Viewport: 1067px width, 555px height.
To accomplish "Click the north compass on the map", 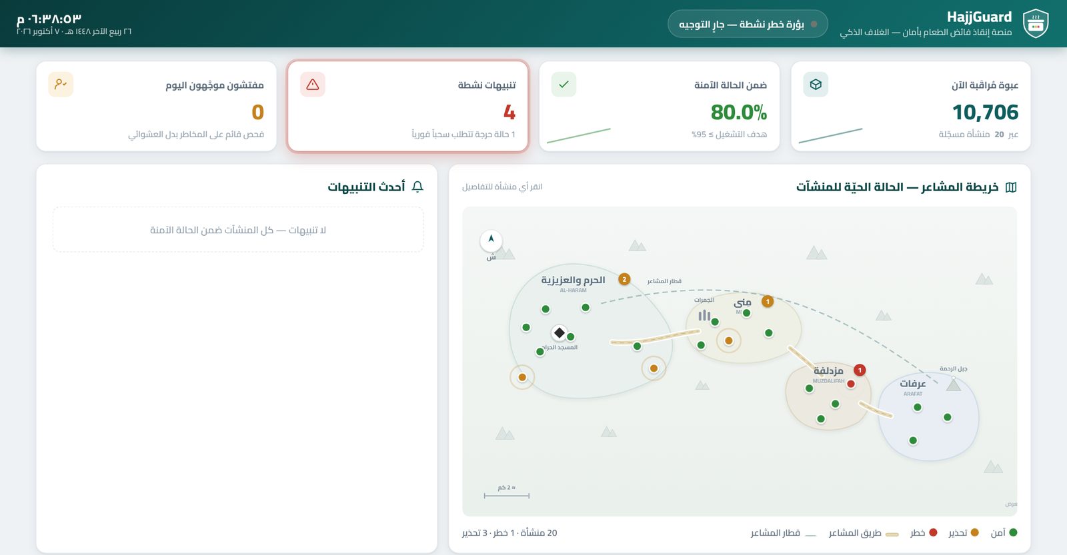I will pyautogui.click(x=491, y=240).
